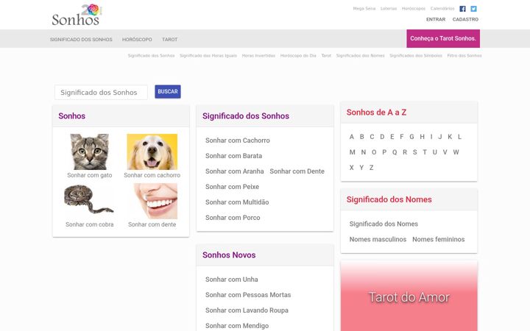The width and height of the screenshot is (530, 331).
Task: Open Nomes femininos link
Action: tap(439, 240)
